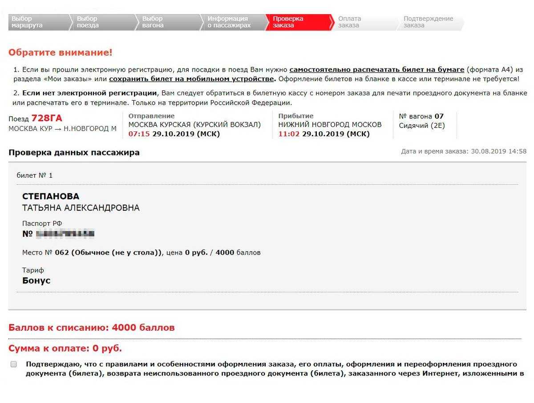Open the Выбор вагона step
This screenshot has height=403, width=534.
[x=167, y=22]
